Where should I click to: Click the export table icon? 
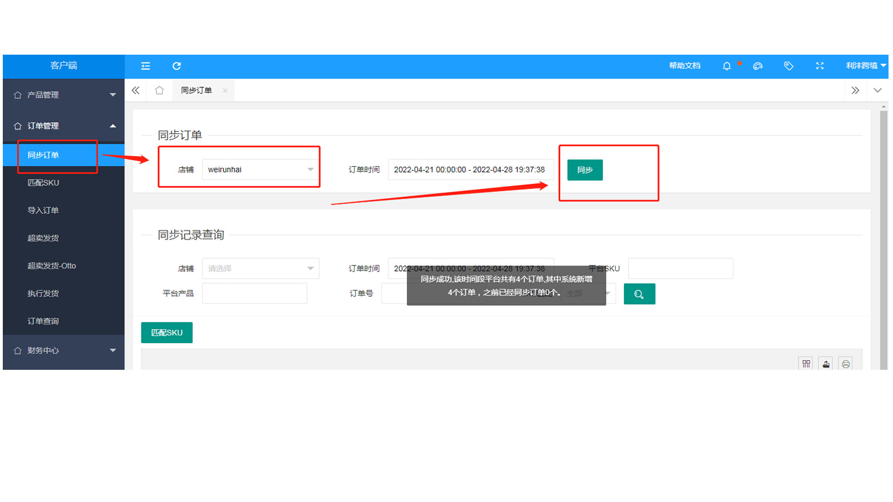[x=826, y=364]
